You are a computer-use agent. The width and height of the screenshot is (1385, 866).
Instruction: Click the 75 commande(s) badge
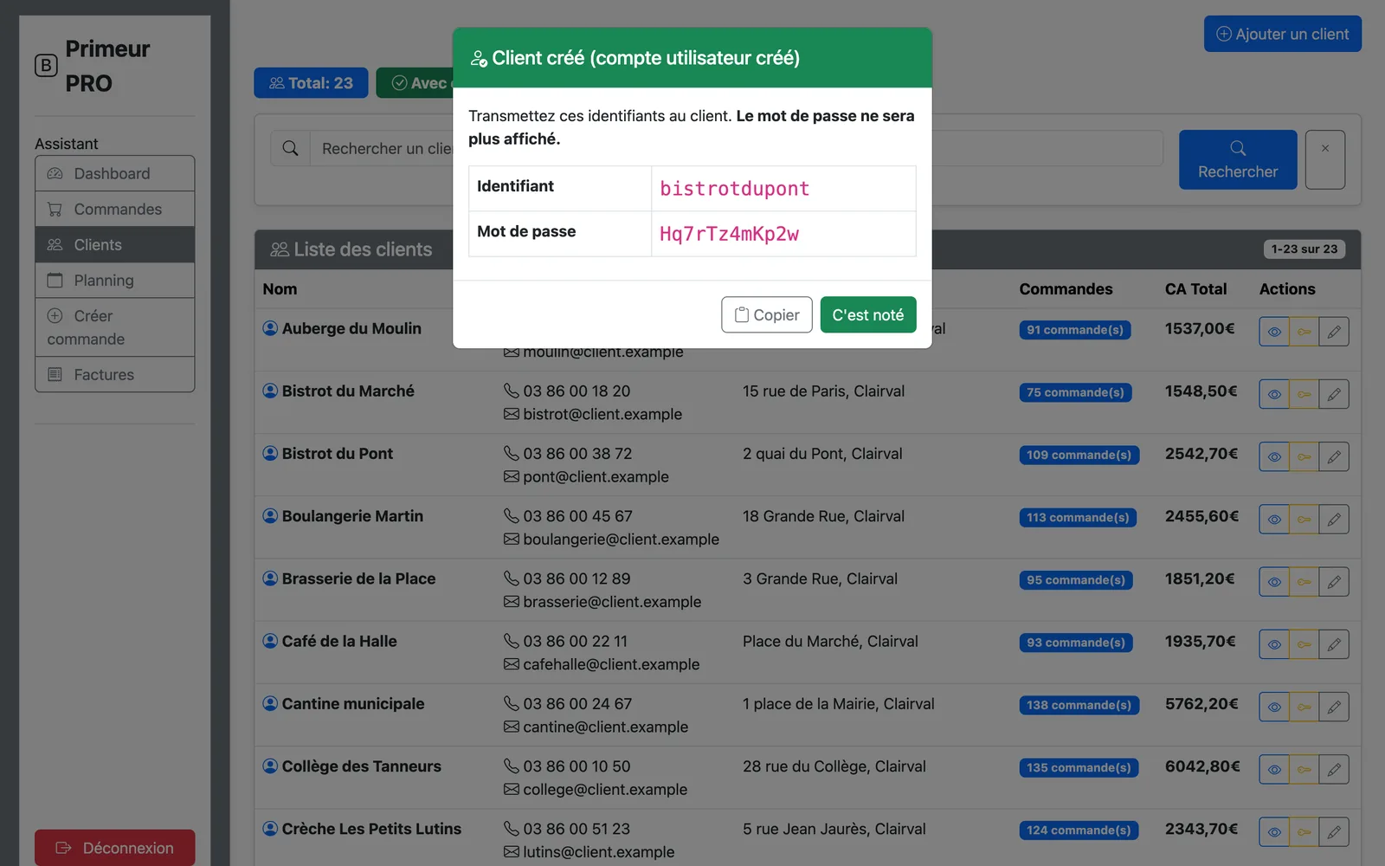click(x=1075, y=392)
